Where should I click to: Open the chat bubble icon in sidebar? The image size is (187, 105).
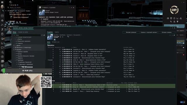click(x=2, y=48)
